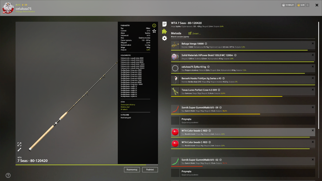Select the first empty Przynęta bait slot

pos(243,120)
